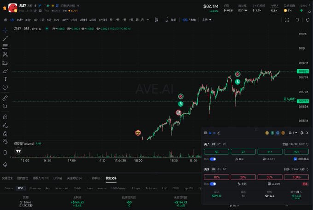Refresh the chart with the reload icon
Viewport: 313px width, 210px height.
307,20
